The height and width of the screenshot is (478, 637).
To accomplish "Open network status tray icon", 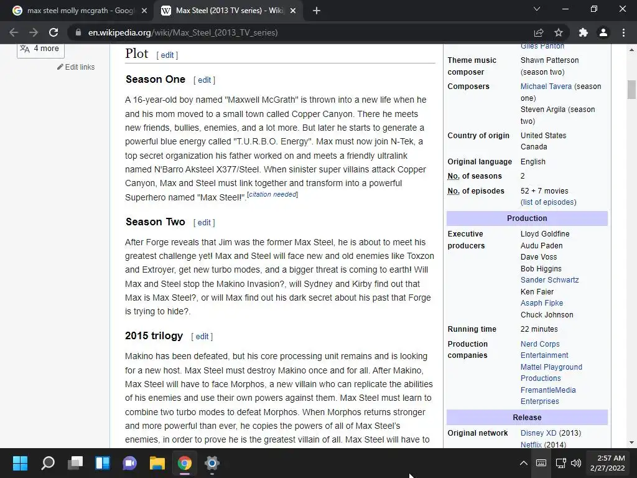I will 561,463.
